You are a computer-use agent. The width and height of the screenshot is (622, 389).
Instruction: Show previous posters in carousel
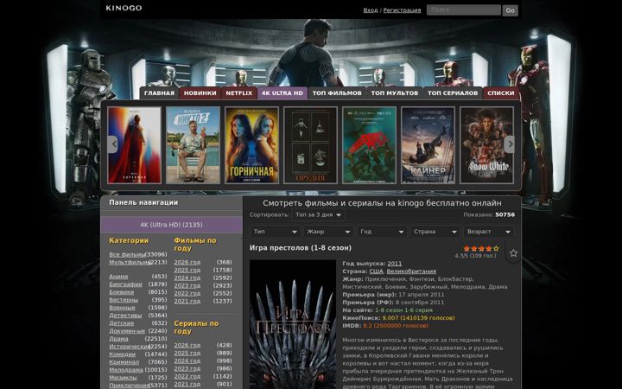point(113,144)
